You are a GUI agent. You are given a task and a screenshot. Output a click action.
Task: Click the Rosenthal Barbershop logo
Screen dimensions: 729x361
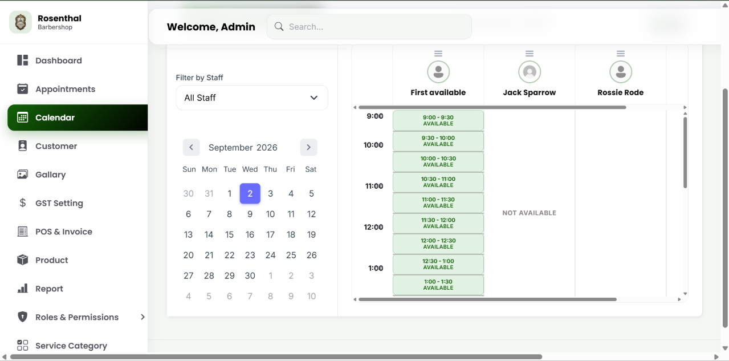tap(21, 22)
